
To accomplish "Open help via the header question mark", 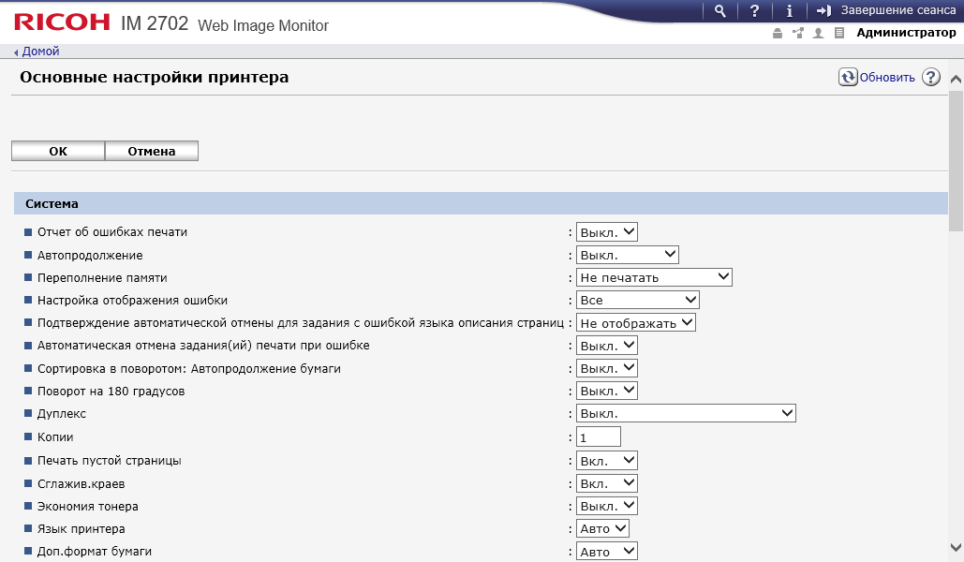I will point(754,11).
